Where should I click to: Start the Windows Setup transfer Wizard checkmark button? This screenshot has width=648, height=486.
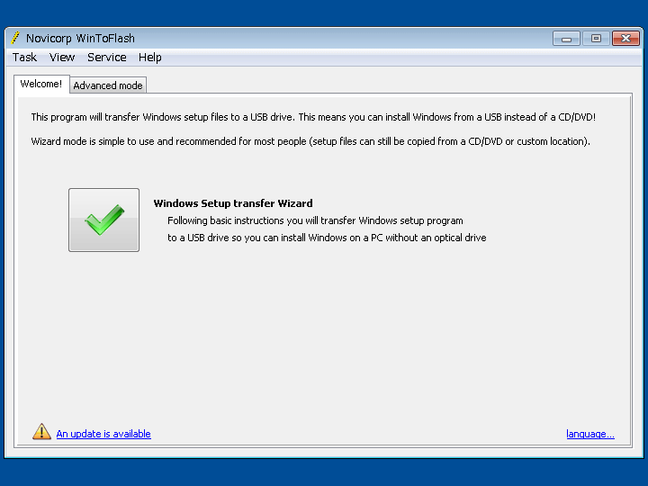pos(103,220)
